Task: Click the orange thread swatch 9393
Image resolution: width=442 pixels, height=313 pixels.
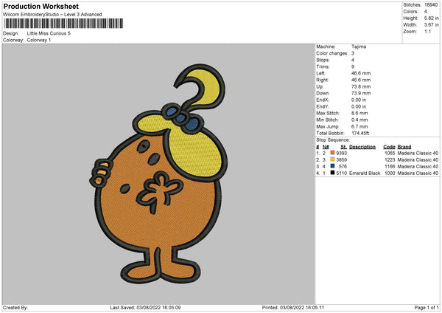Action: (333, 152)
